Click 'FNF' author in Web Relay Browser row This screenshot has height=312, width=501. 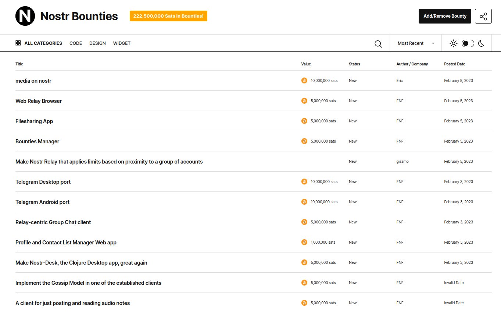(400, 101)
